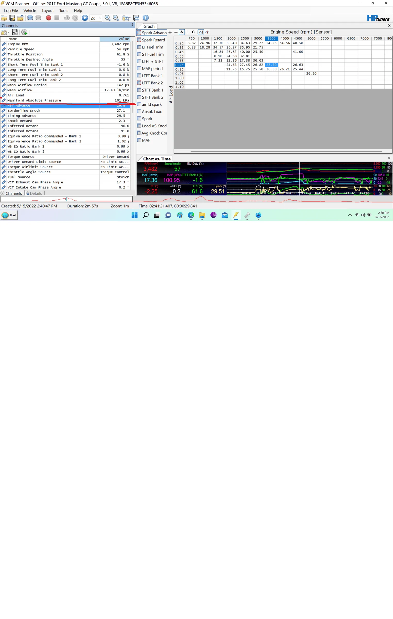Click the add channel gear icon
The height and width of the screenshot is (619, 393).
point(24,32)
